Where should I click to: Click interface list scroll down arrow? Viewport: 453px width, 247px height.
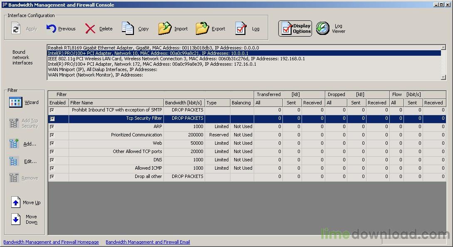[x=443, y=77]
